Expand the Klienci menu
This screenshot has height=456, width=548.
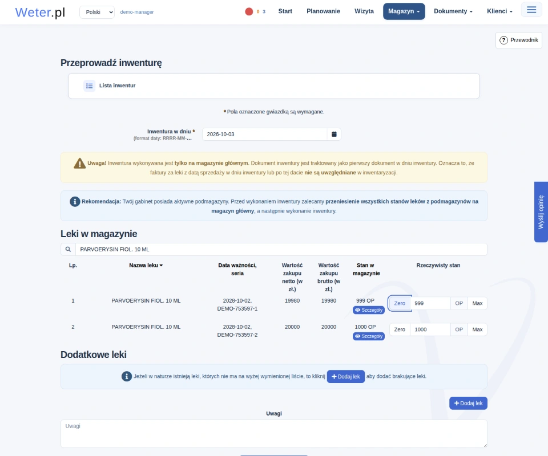[499, 11]
